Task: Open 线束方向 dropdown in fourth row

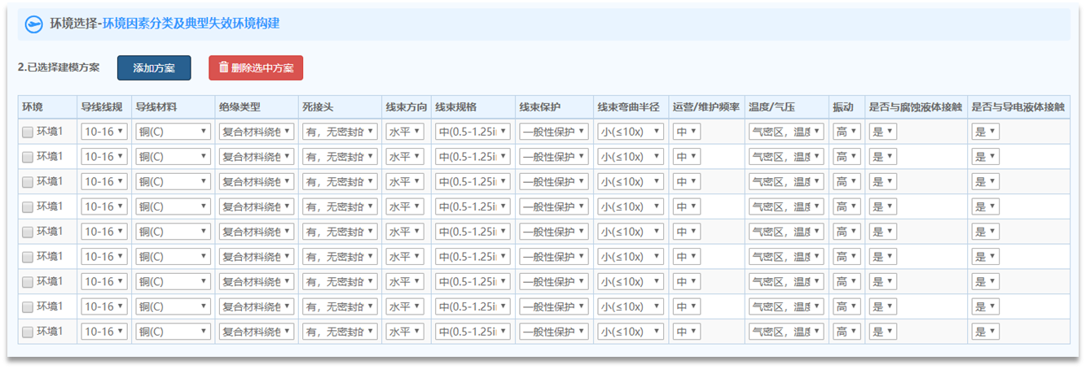Action: click(x=405, y=206)
